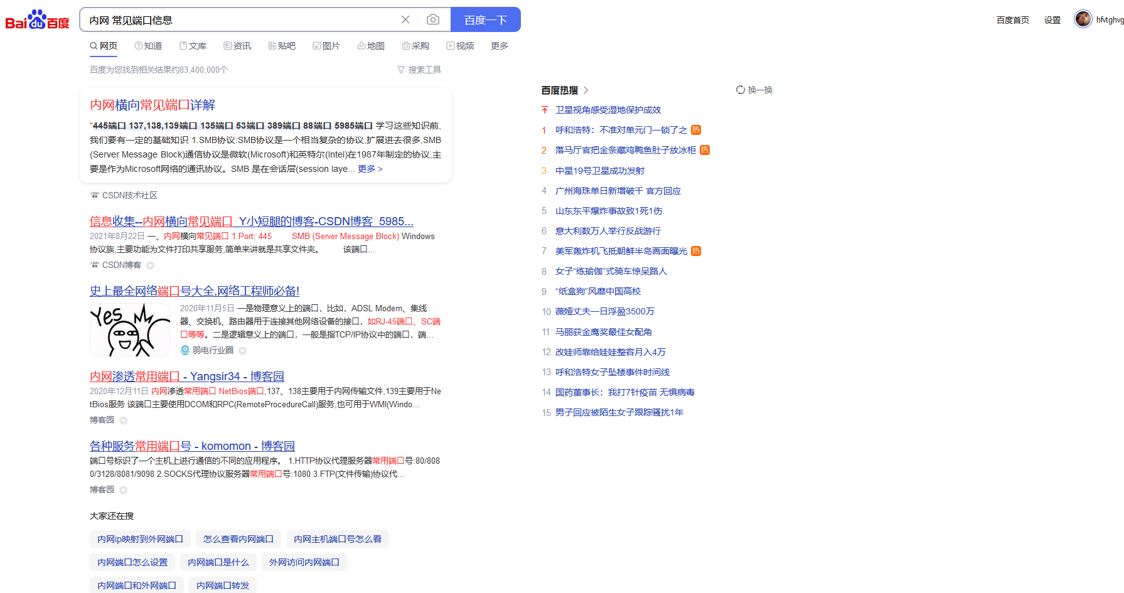Screen dimensions: 1124x593
Task: Open image search via the camera icon
Action: tap(433, 19)
